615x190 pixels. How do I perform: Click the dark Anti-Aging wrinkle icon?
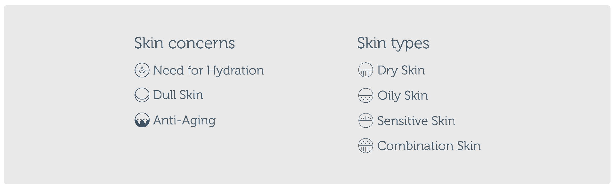point(142,120)
